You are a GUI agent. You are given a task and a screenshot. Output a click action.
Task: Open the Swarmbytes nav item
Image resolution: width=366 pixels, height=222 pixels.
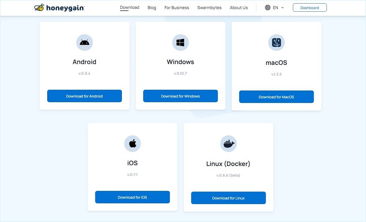pyautogui.click(x=209, y=7)
